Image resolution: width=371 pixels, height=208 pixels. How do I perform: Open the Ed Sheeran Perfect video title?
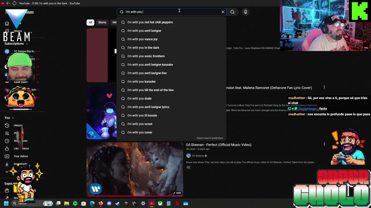click(219, 145)
